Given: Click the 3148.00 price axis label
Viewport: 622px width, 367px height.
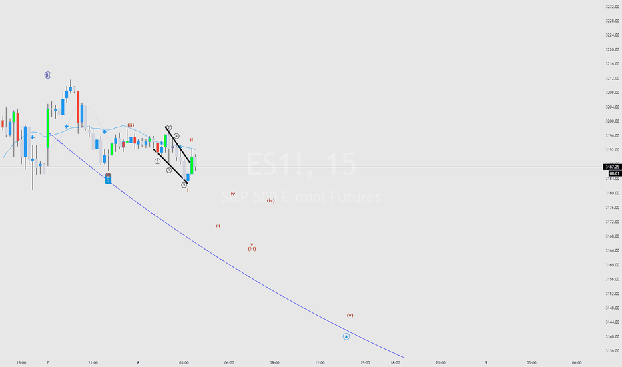Looking at the screenshot, I should [x=613, y=308].
